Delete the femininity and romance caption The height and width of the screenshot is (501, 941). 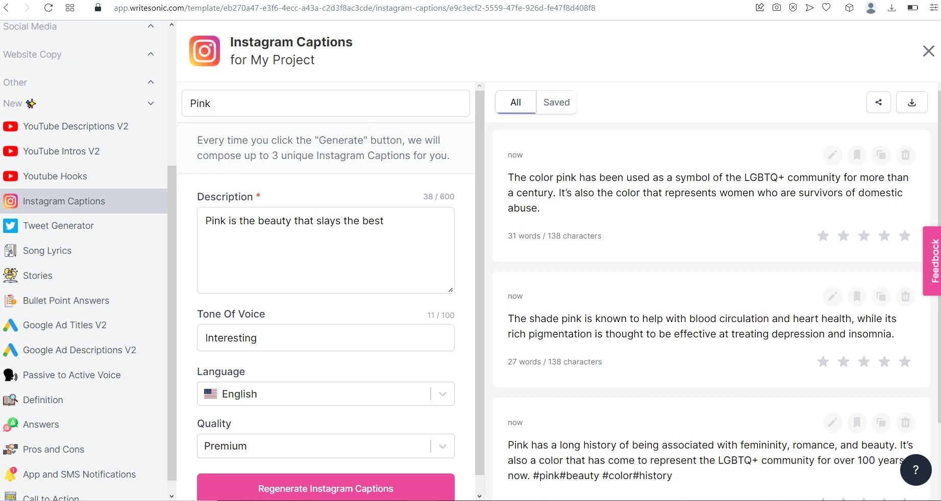[906, 422]
